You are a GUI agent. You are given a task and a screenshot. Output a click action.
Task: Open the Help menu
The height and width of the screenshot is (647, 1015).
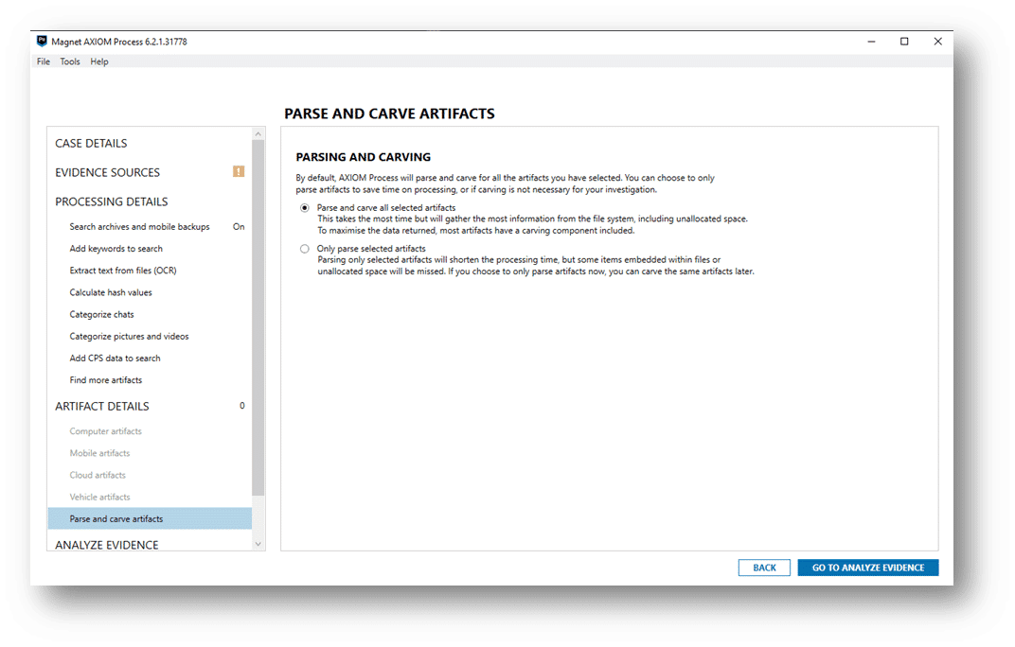[99, 61]
